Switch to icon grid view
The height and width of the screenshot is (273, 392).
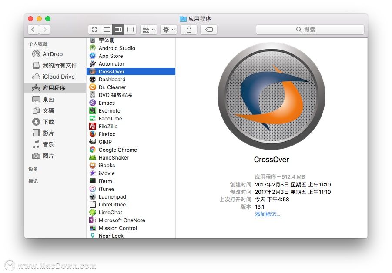click(x=94, y=30)
